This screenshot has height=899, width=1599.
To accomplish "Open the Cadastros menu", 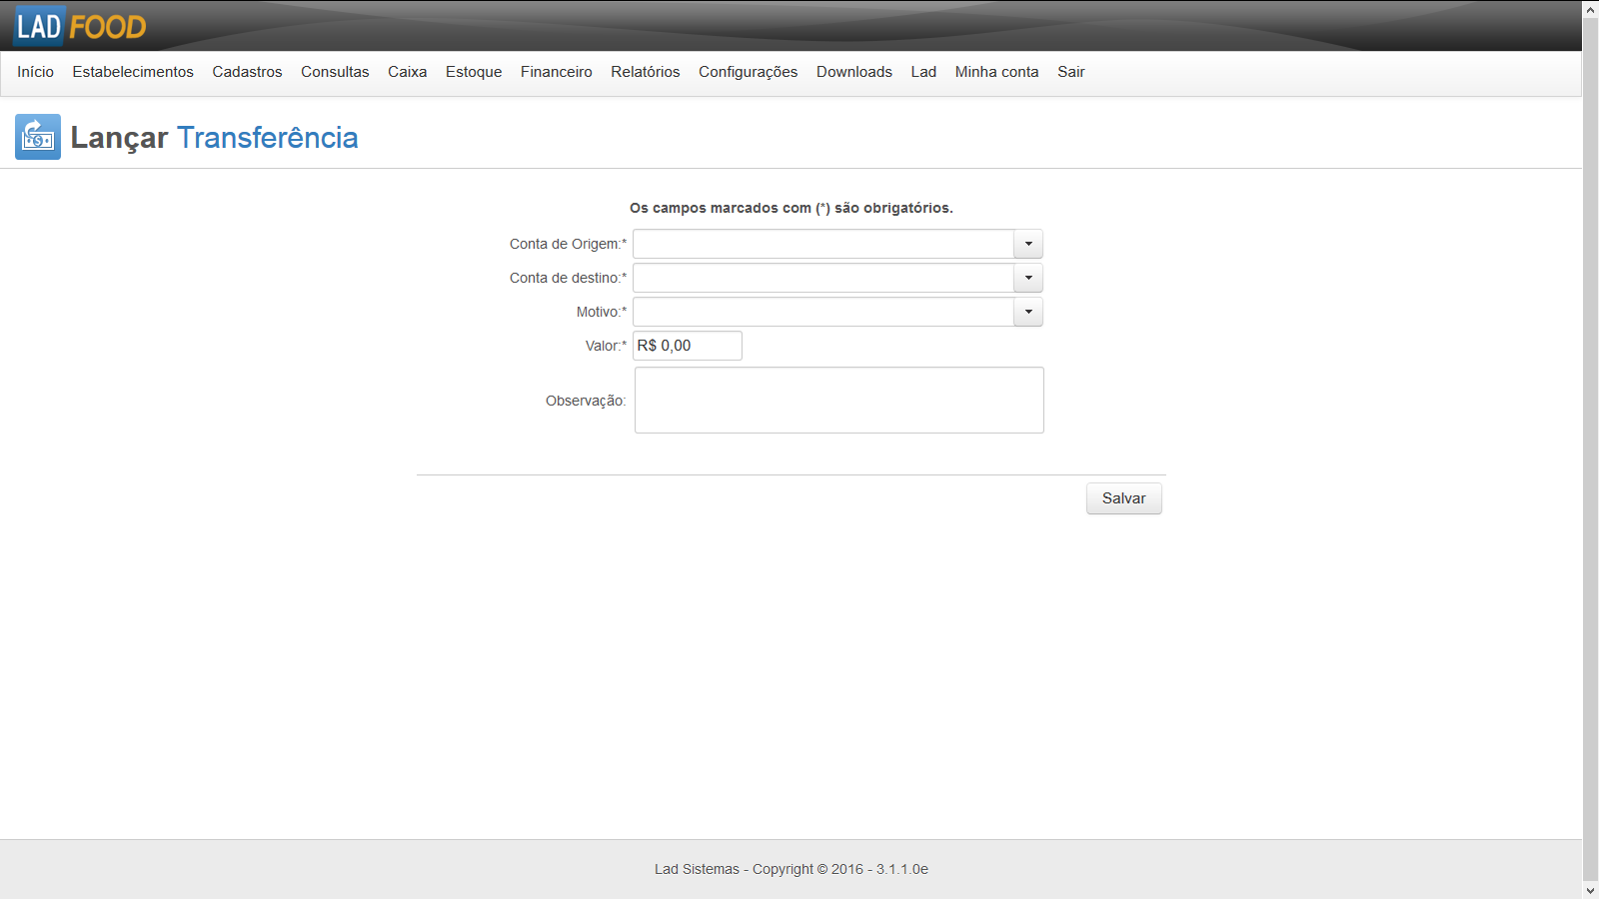I will [247, 72].
